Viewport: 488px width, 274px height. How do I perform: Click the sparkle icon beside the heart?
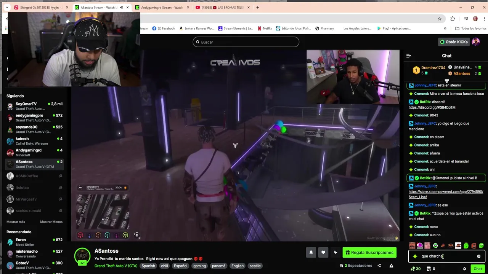click(x=335, y=252)
